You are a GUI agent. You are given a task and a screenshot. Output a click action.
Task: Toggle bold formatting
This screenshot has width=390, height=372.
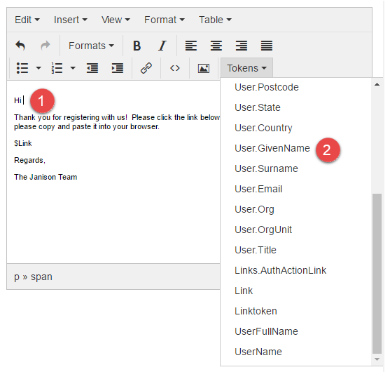137,46
